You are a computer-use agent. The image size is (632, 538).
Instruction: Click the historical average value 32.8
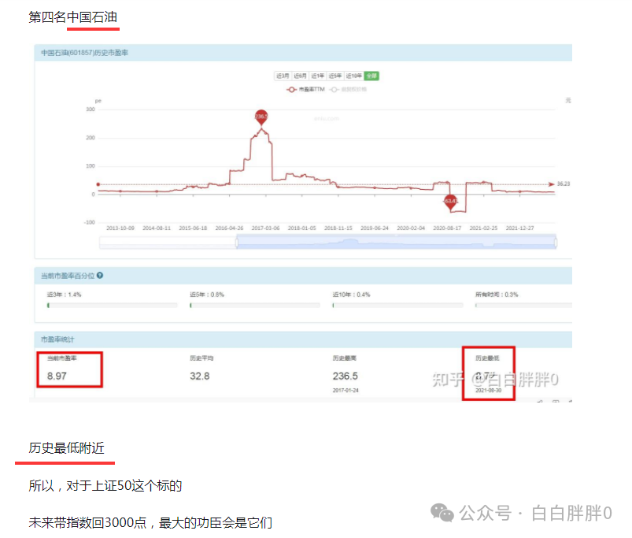199,377
